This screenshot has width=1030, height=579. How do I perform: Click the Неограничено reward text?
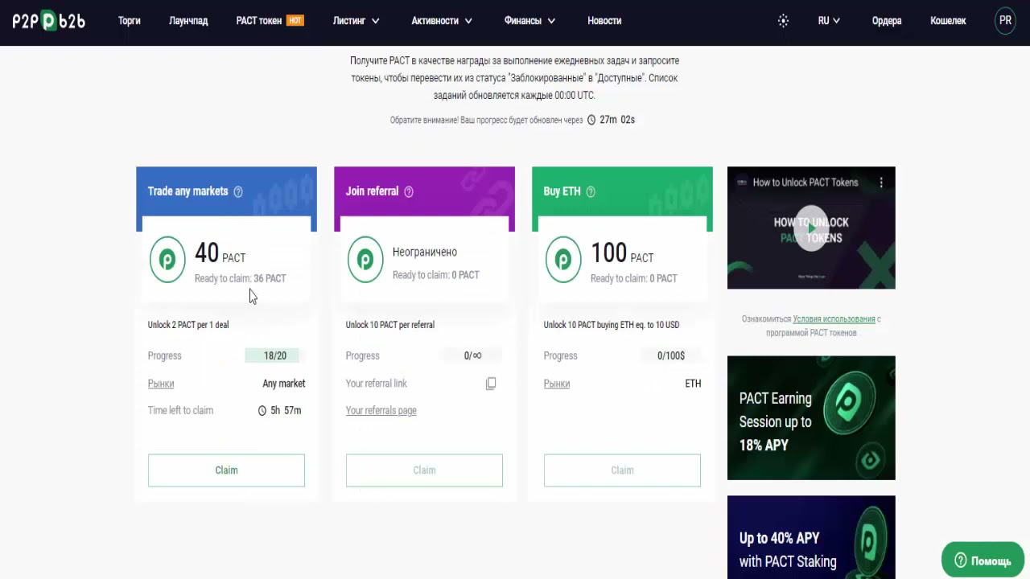pyautogui.click(x=425, y=253)
